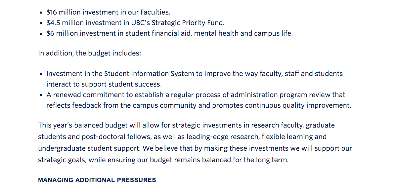Click the words "balanced for the long term"
Screen dimensions: 397x191
[248, 160]
